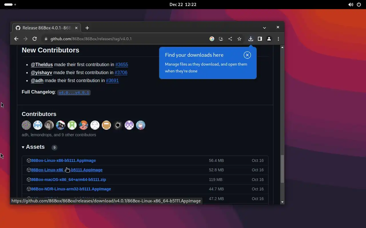Click the scrollbar up arrow
Screen dimensions: 366x228
tap(282, 47)
